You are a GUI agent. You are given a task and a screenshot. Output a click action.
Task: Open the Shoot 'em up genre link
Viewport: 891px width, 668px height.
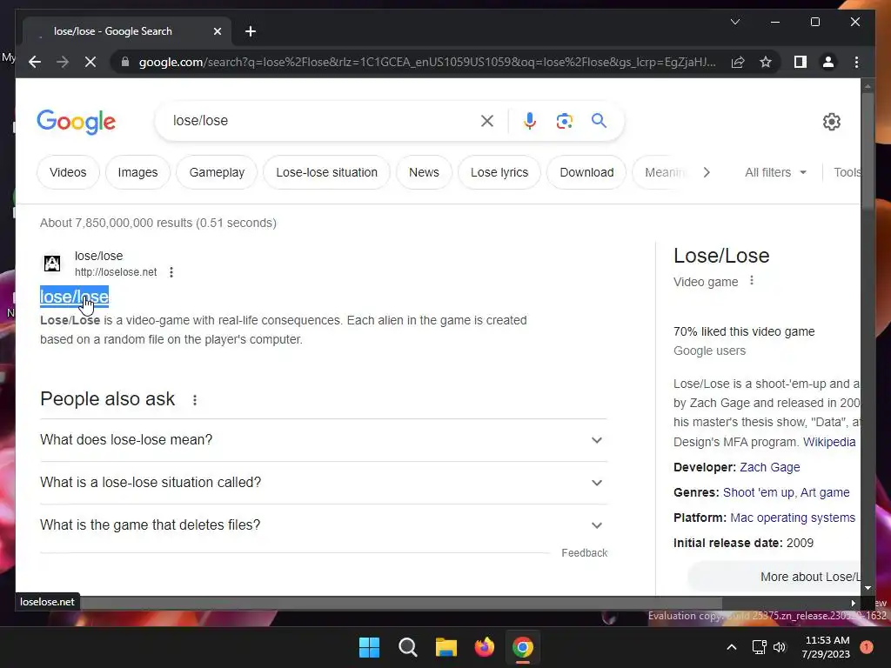758,492
